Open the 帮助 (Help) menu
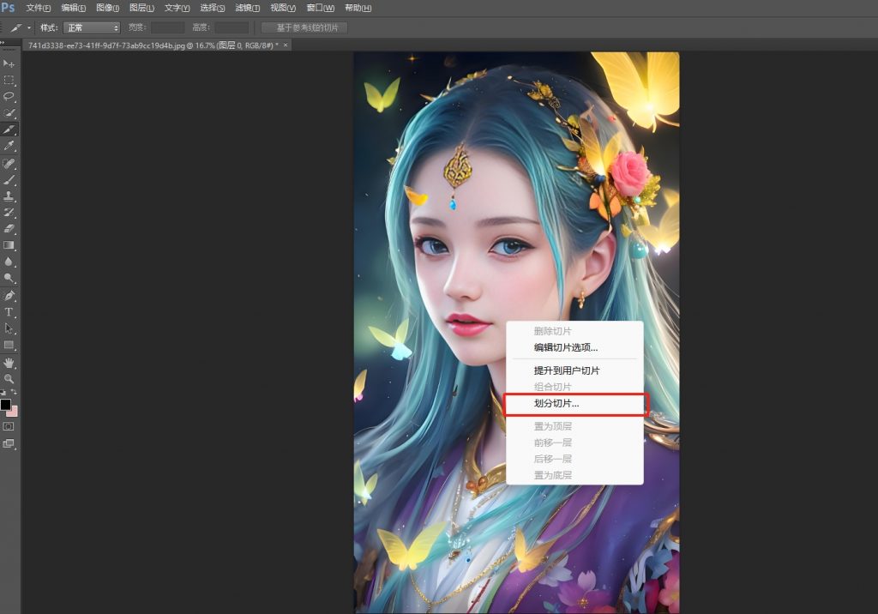This screenshot has height=614, width=878. pyautogui.click(x=358, y=8)
